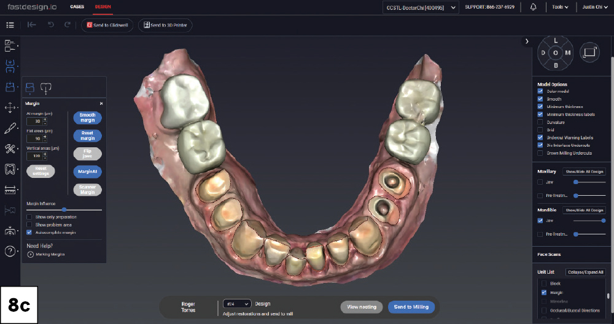Select the margin marking tool in left sidebar
614x324 pixels.
click(x=10, y=87)
